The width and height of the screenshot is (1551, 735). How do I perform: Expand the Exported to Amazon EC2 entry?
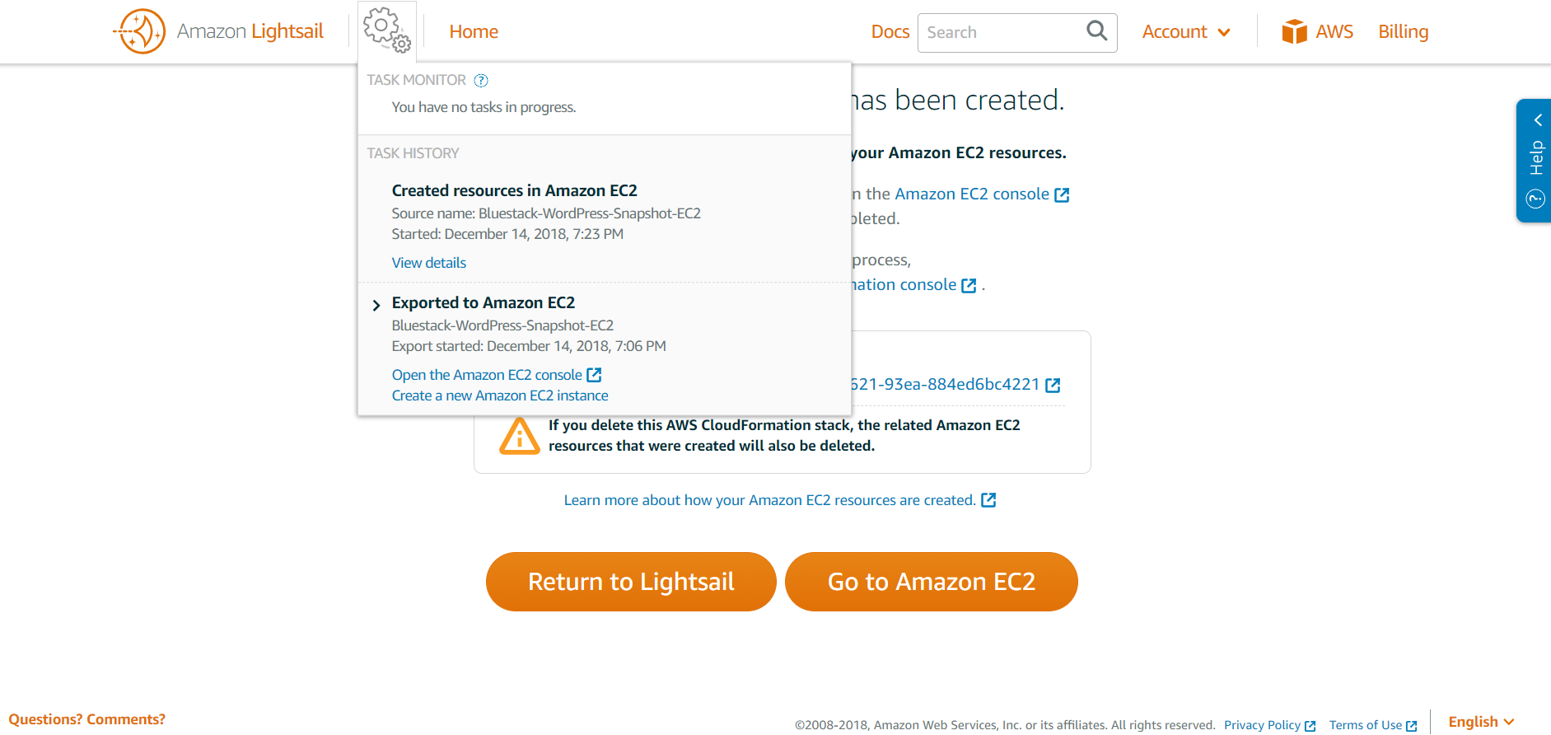coord(376,305)
